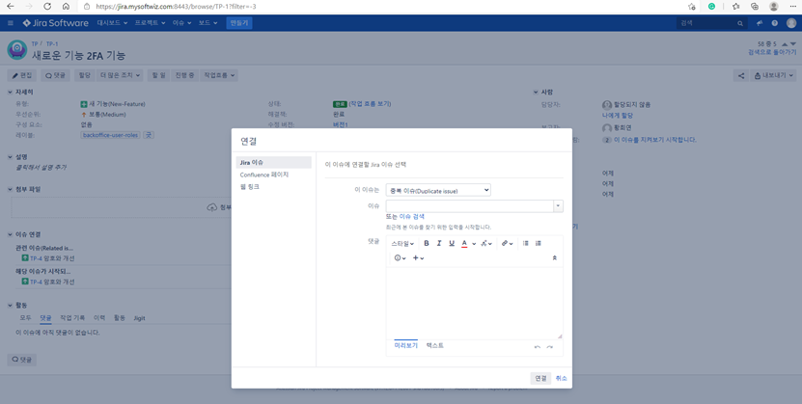The width and height of the screenshot is (802, 404).
Task: Apply bold formatting in comment editor
Action: [x=426, y=244]
